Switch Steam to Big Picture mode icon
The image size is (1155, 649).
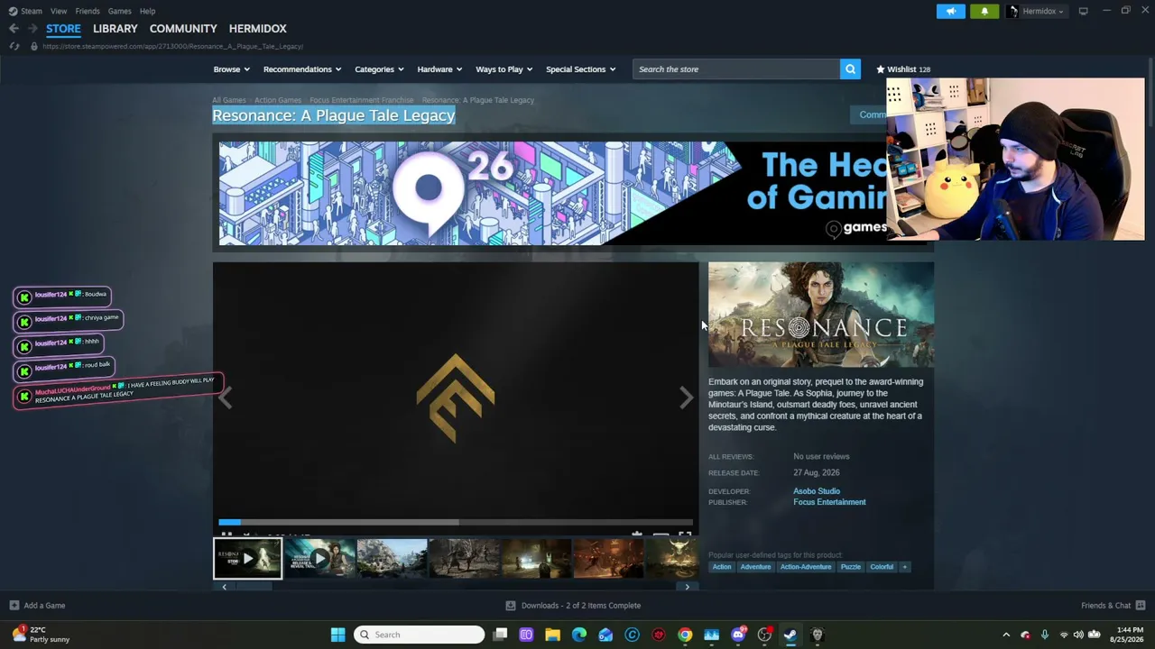click(x=1083, y=11)
